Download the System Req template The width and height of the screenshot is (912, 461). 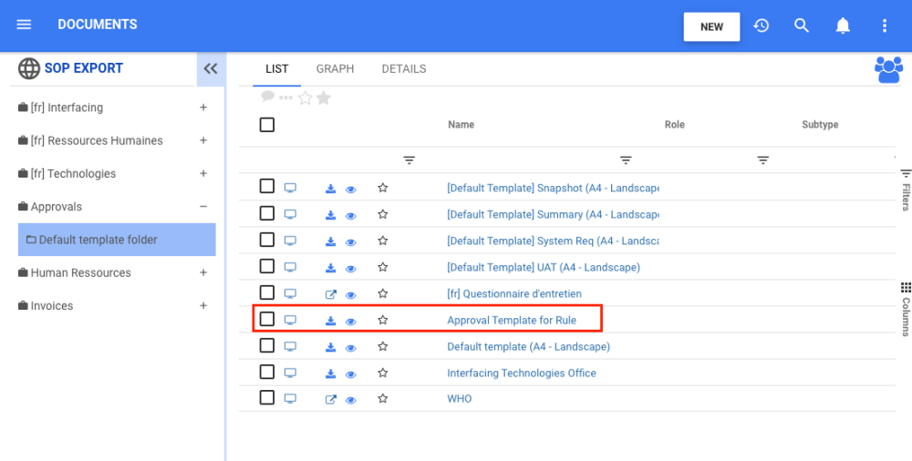330,241
